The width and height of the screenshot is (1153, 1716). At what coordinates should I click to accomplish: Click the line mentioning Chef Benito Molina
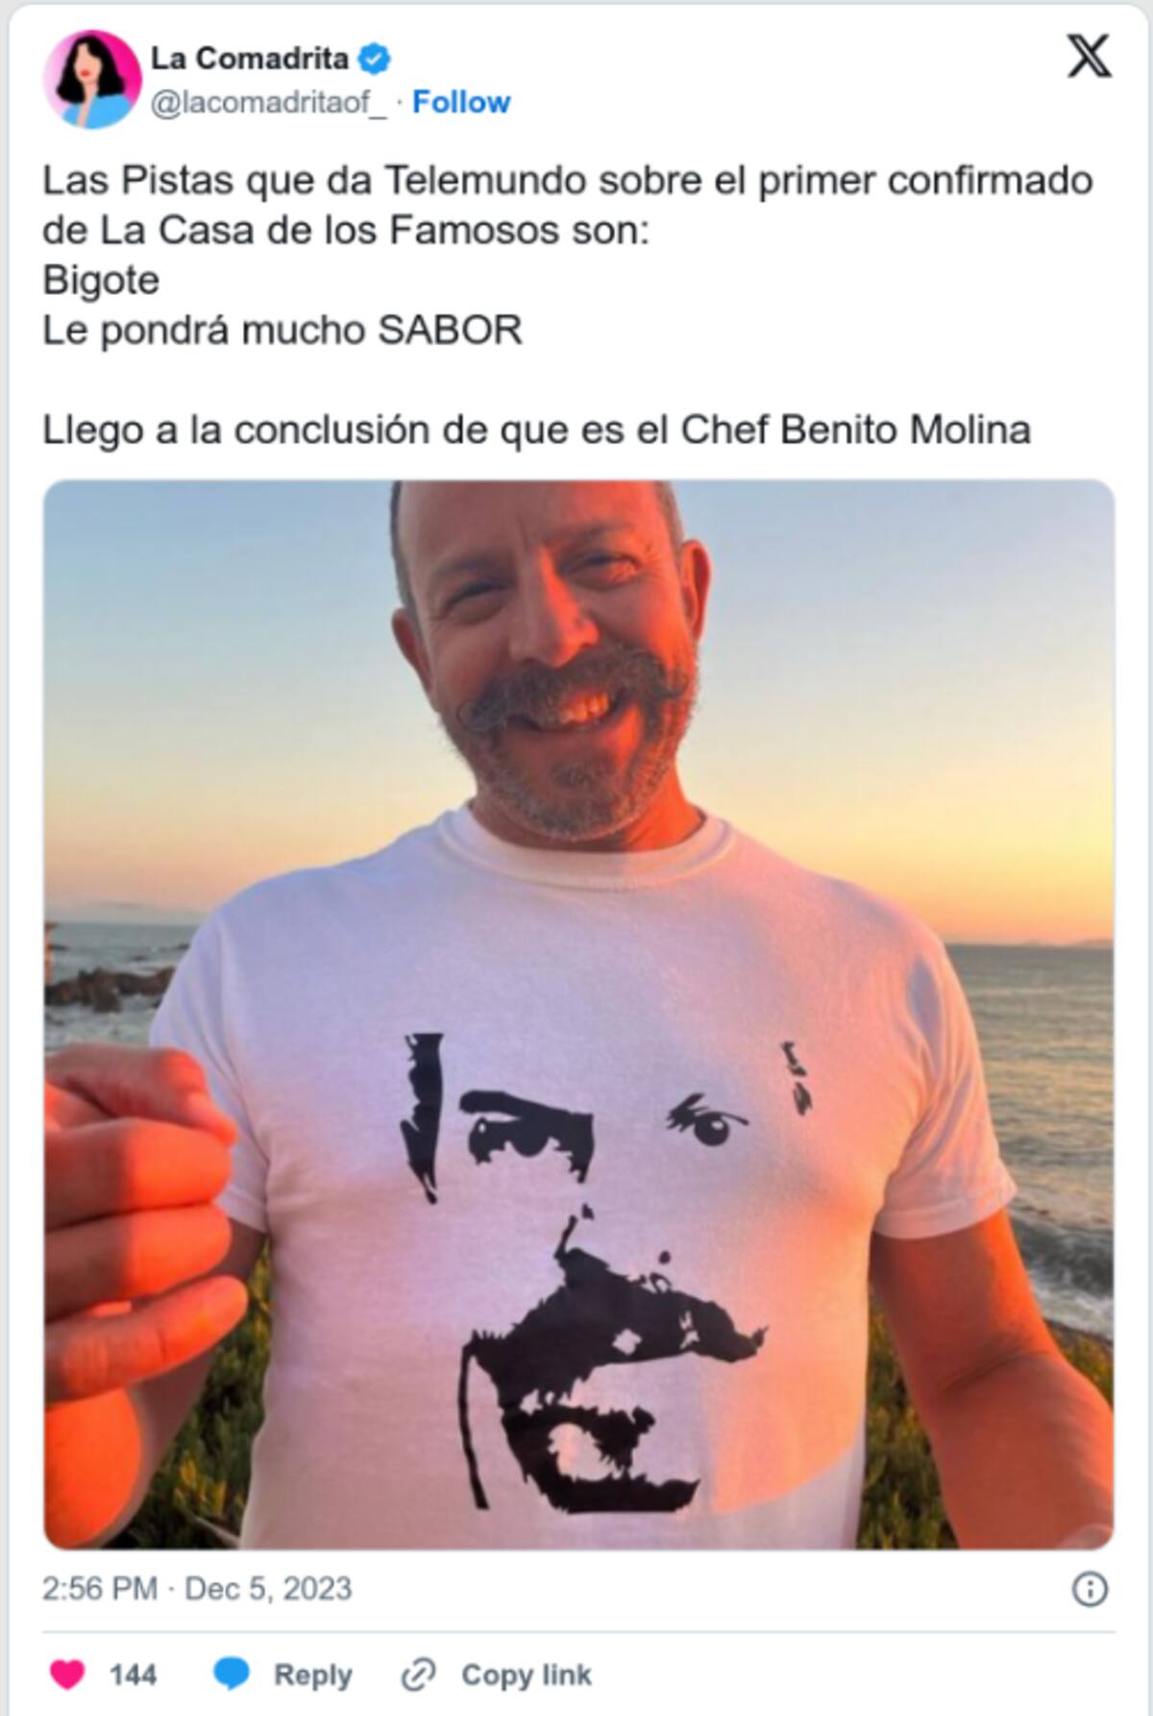point(536,430)
